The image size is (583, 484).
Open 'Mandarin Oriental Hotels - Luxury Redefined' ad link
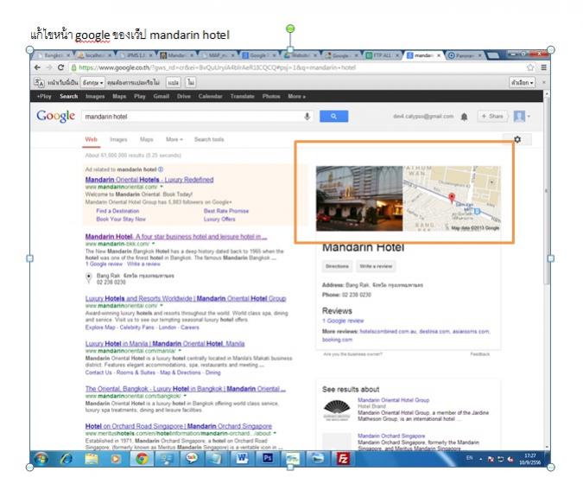[x=149, y=180]
